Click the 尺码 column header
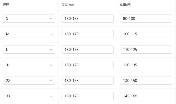This screenshot has height=104, width=176. [x=6, y=5]
